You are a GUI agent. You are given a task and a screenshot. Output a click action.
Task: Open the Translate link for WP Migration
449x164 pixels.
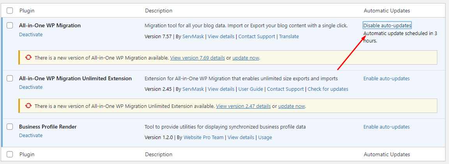tap(289, 37)
